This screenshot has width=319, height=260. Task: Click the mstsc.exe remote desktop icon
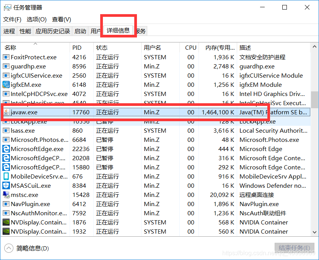click(x=6, y=195)
